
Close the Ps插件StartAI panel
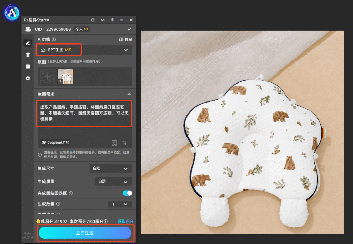(131, 20)
